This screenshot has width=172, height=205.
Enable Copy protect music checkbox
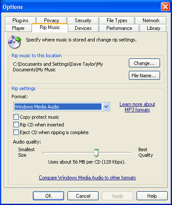coord(16,117)
